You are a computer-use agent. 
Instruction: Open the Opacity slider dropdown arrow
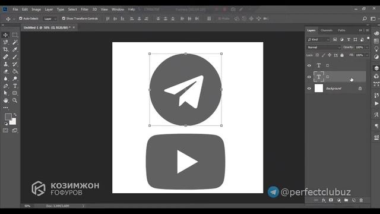coord(367,48)
